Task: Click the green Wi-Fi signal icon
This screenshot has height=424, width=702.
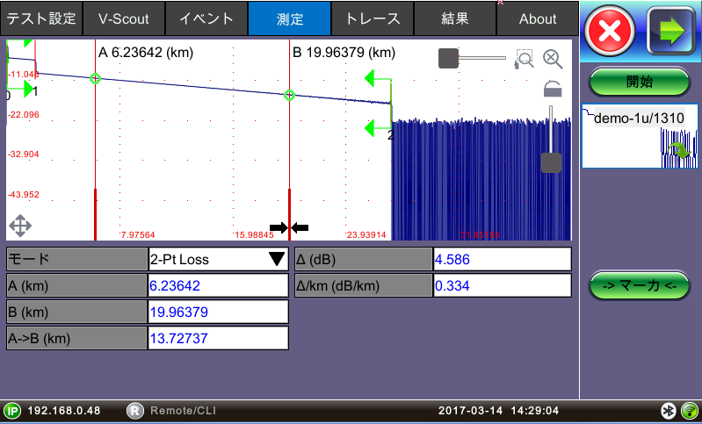Action: click(x=689, y=411)
